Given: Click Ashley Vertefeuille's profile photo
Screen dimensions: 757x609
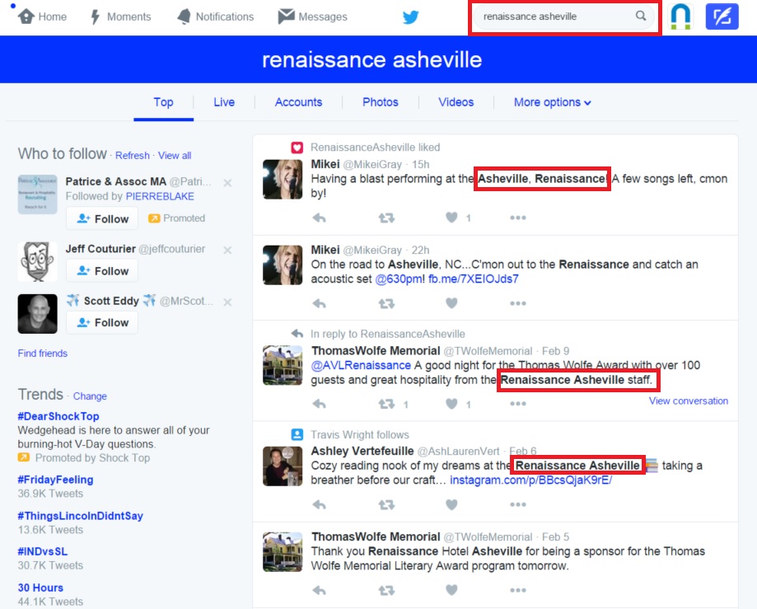Looking at the screenshot, I should pyautogui.click(x=283, y=466).
